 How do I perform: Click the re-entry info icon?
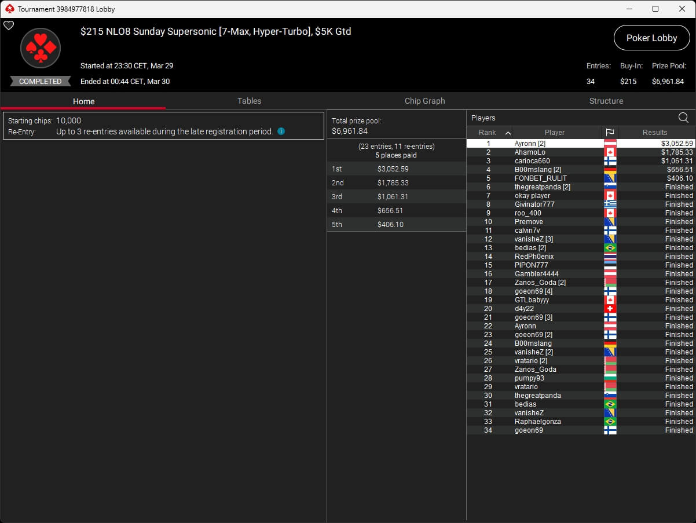(281, 131)
